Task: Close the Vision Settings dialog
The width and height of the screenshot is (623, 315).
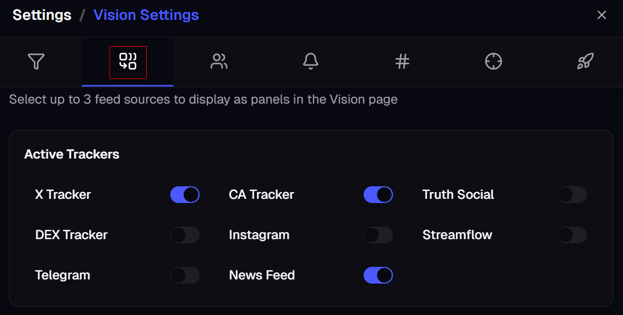Action: click(x=602, y=15)
